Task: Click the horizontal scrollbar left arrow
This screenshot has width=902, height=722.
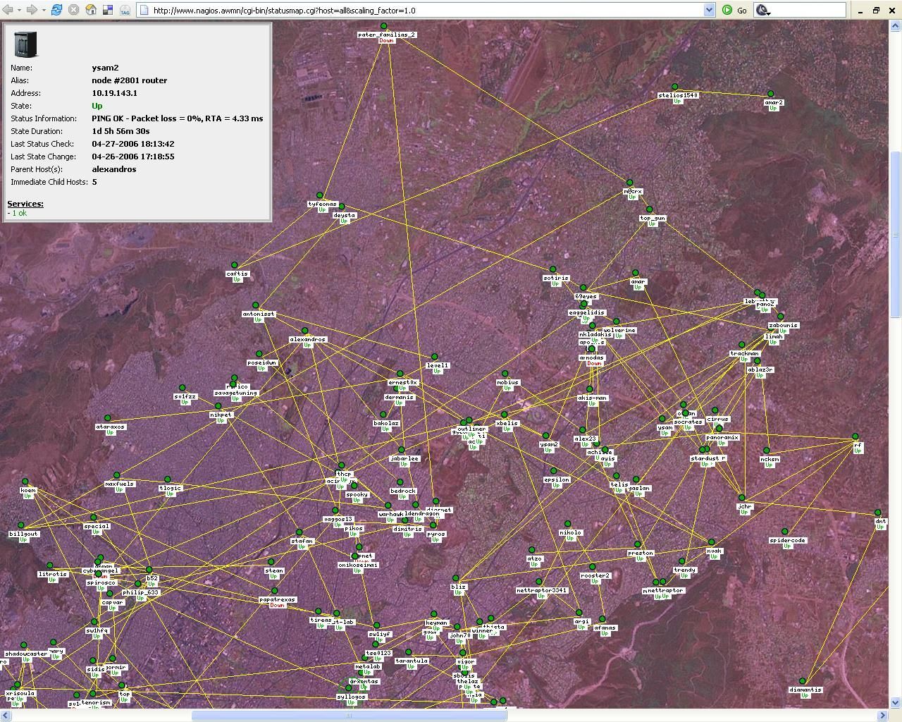Action: (x=6, y=715)
